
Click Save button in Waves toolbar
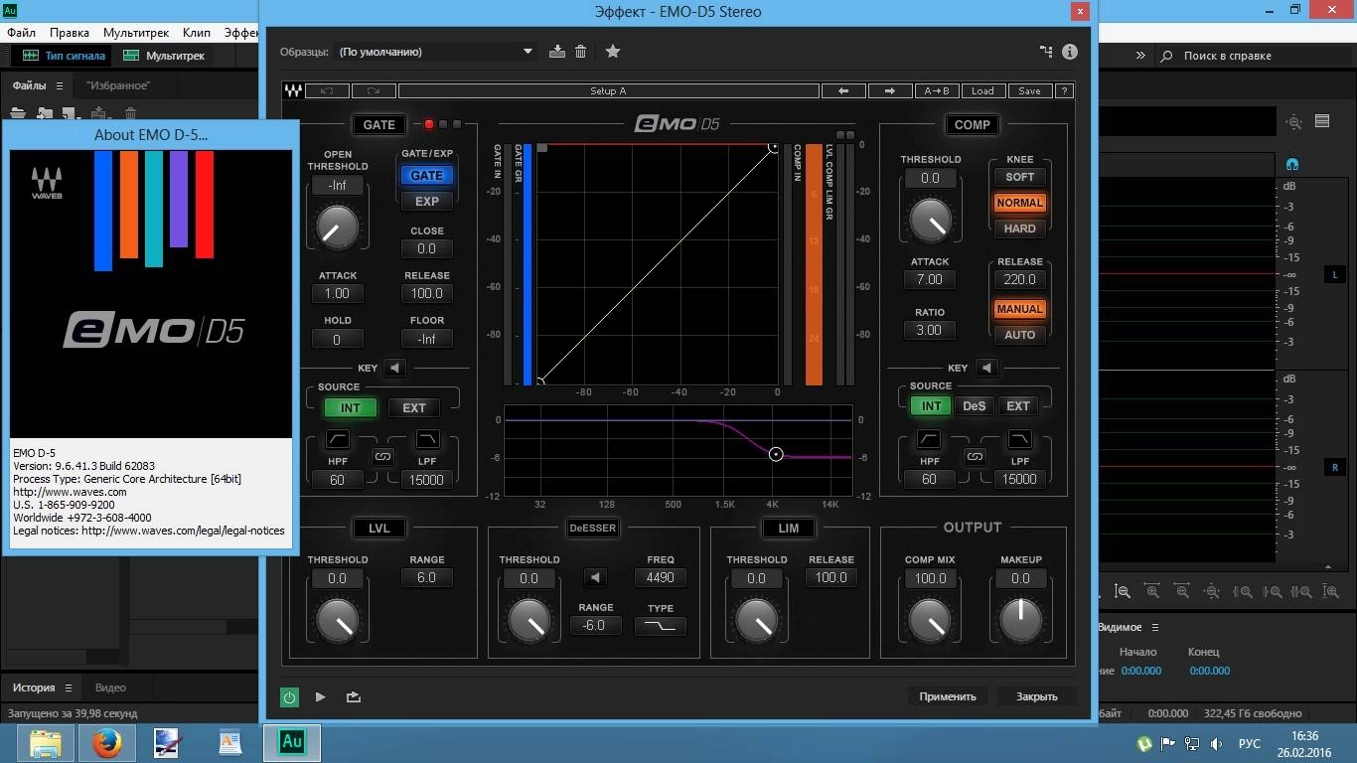tap(1029, 90)
